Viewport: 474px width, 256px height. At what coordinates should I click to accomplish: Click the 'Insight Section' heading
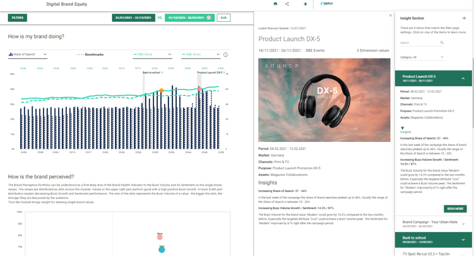[412, 18]
